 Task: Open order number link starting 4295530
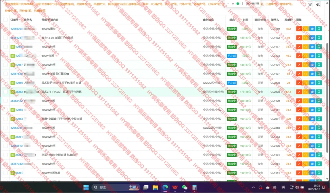coord(16,29)
